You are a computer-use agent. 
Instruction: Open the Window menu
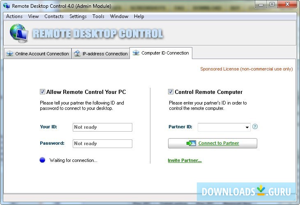(119, 16)
